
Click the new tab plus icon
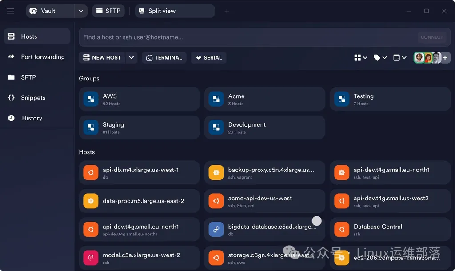227,11
